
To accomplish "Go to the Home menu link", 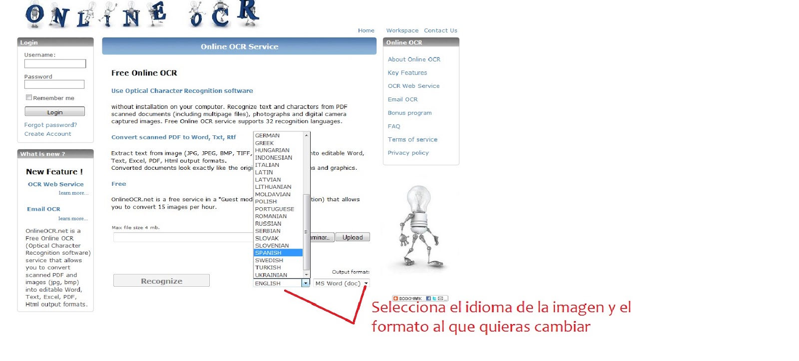I will (366, 30).
